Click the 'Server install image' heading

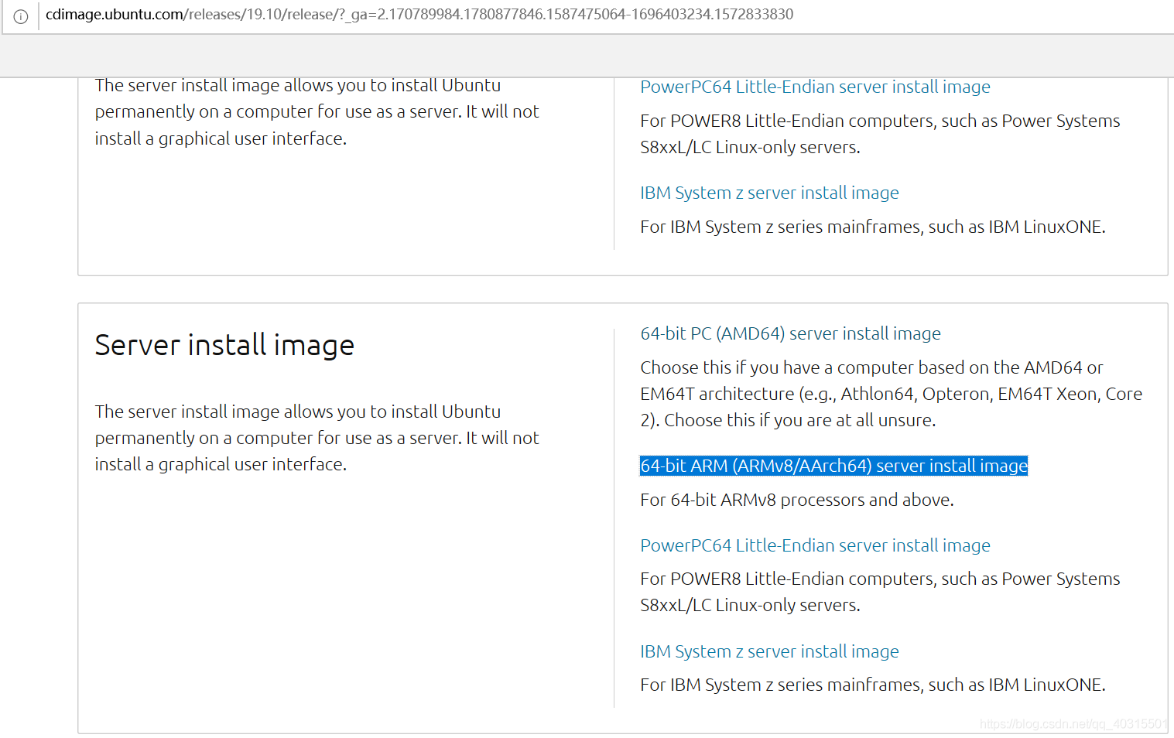point(224,345)
